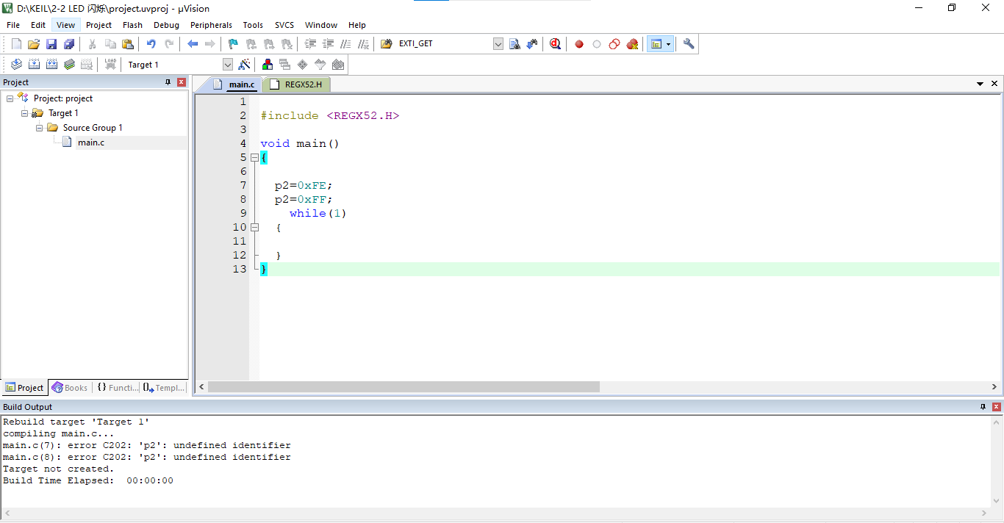
Task: Close the Build Output panel
Action: coord(997,407)
